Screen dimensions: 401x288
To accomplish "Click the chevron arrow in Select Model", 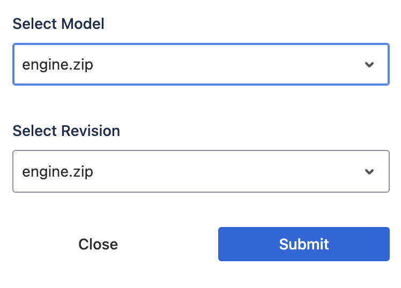I will (x=369, y=65).
